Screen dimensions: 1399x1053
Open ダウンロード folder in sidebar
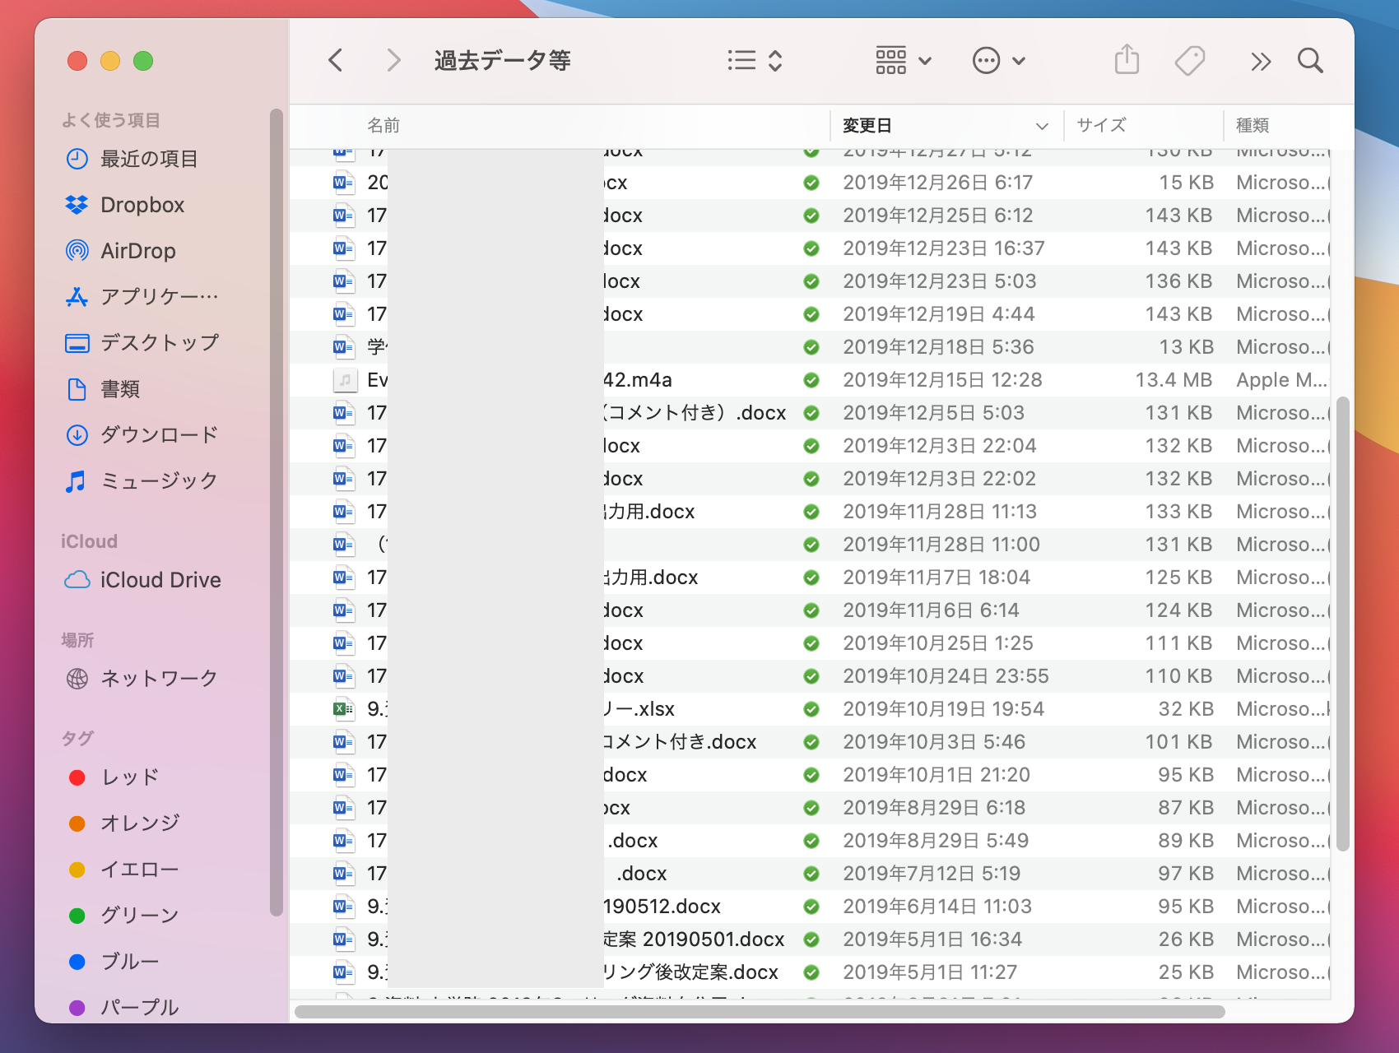(158, 434)
